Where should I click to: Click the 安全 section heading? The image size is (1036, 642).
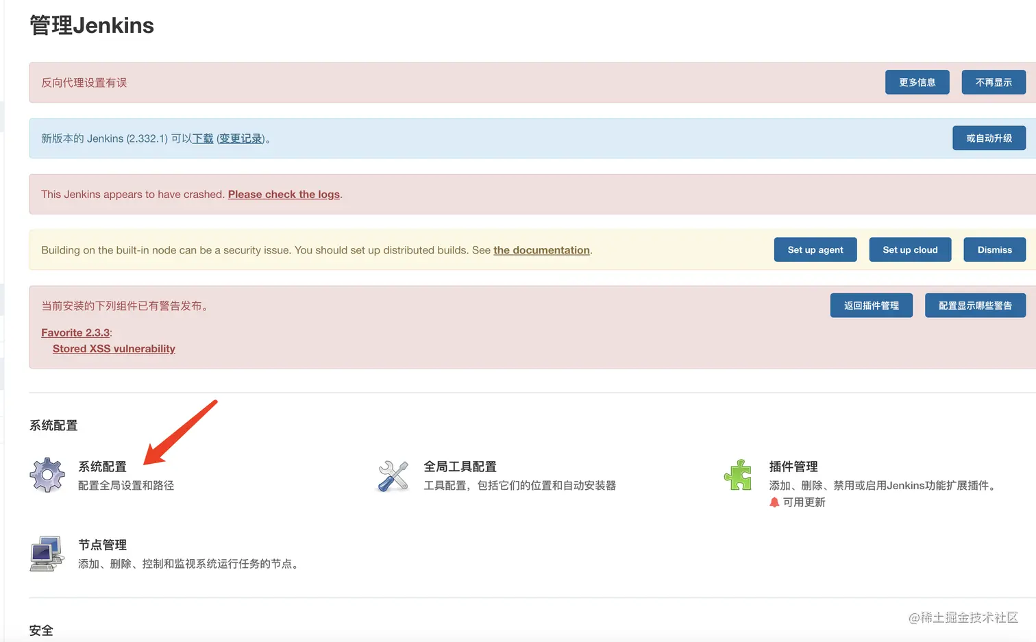point(41,630)
